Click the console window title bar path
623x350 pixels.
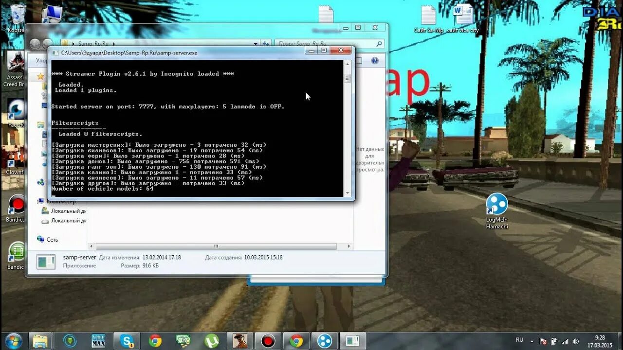(129, 52)
